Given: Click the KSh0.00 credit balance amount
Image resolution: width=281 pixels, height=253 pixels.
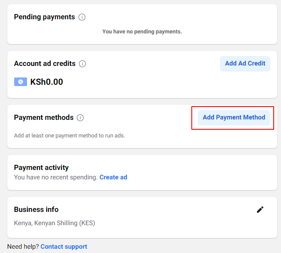Looking at the screenshot, I should click(47, 82).
